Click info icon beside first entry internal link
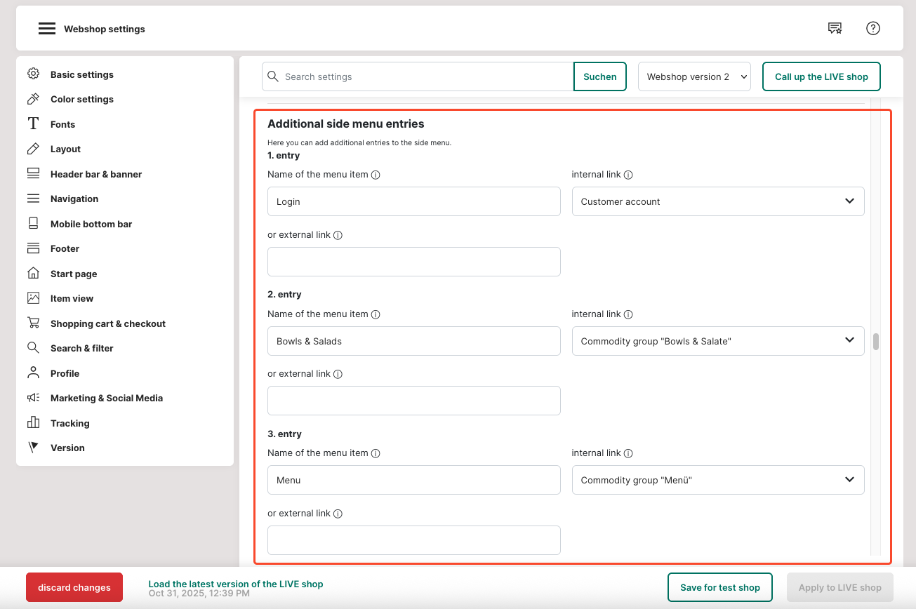The width and height of the screenshot is (916, 609). [x=628, y=175]
